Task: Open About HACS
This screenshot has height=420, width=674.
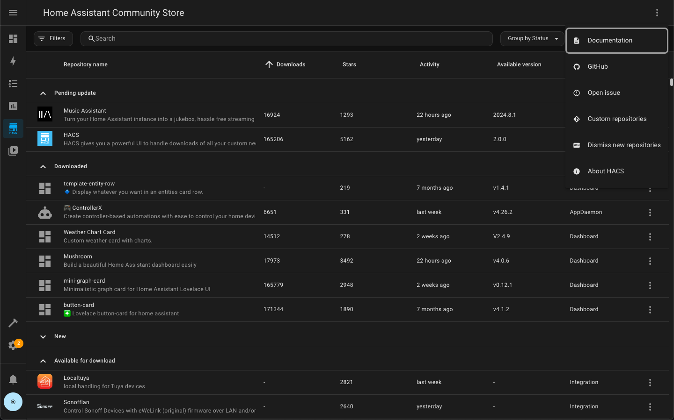Action: [x=606, y=171]
